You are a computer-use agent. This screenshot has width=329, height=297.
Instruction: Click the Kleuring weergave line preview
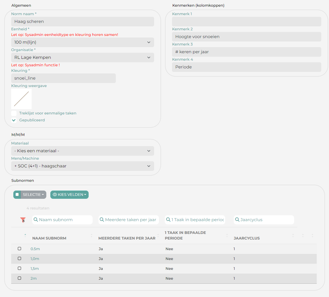click(21, 99)
